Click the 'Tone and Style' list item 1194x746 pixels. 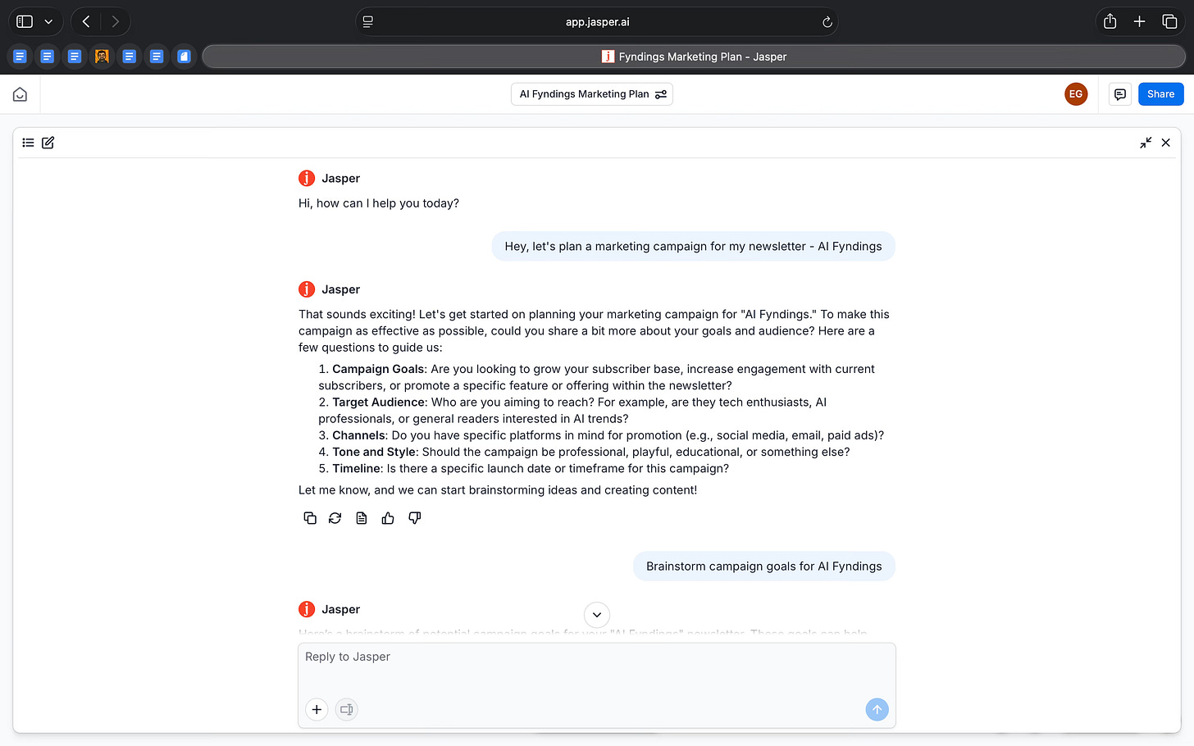click(x=584, y=452)
